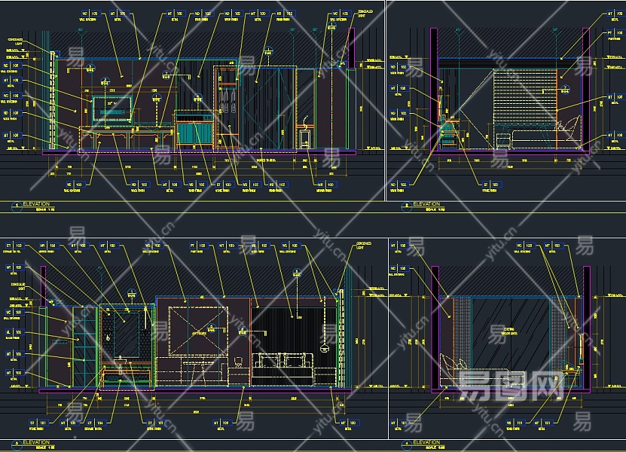The image size is (626, 452).
Task: Select the PT 100 paint finish tag above Elevation 3
Action: [198, 246]
